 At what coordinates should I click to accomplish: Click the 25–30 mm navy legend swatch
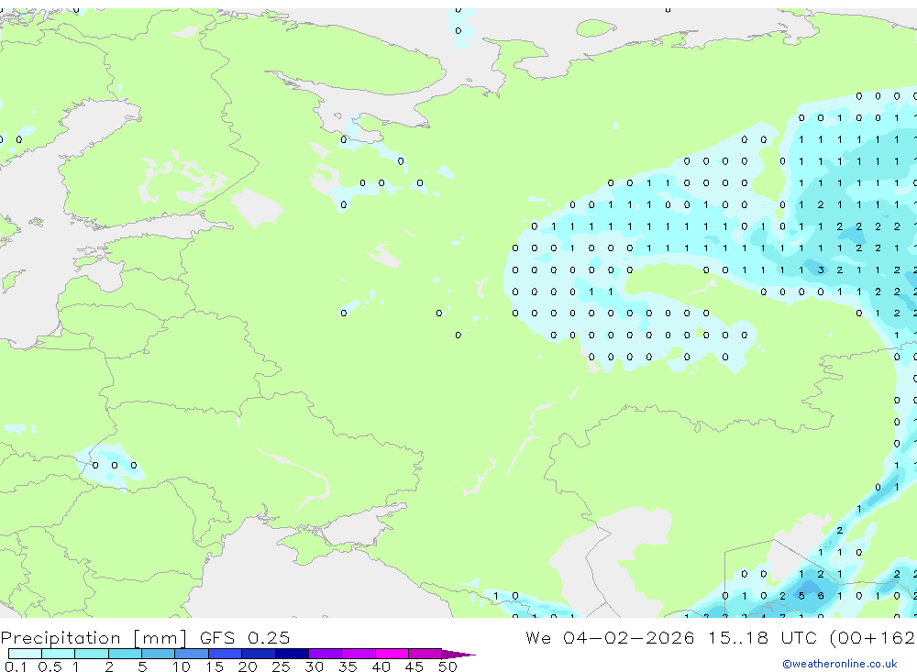tap(292, 654)
